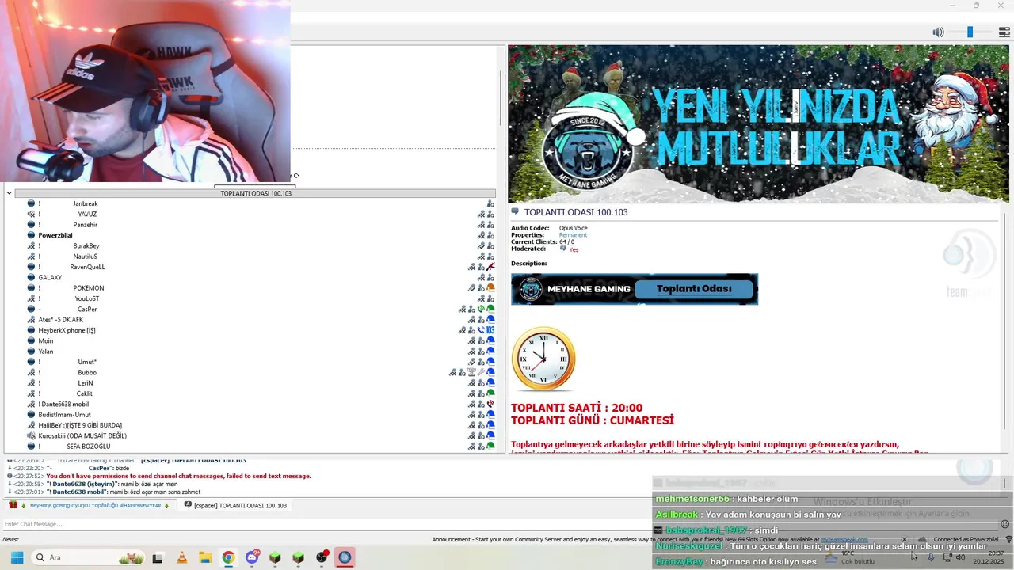Click BurakBey's muted status icon
This screenshot has width=1014, height=570.
point(32,245)
